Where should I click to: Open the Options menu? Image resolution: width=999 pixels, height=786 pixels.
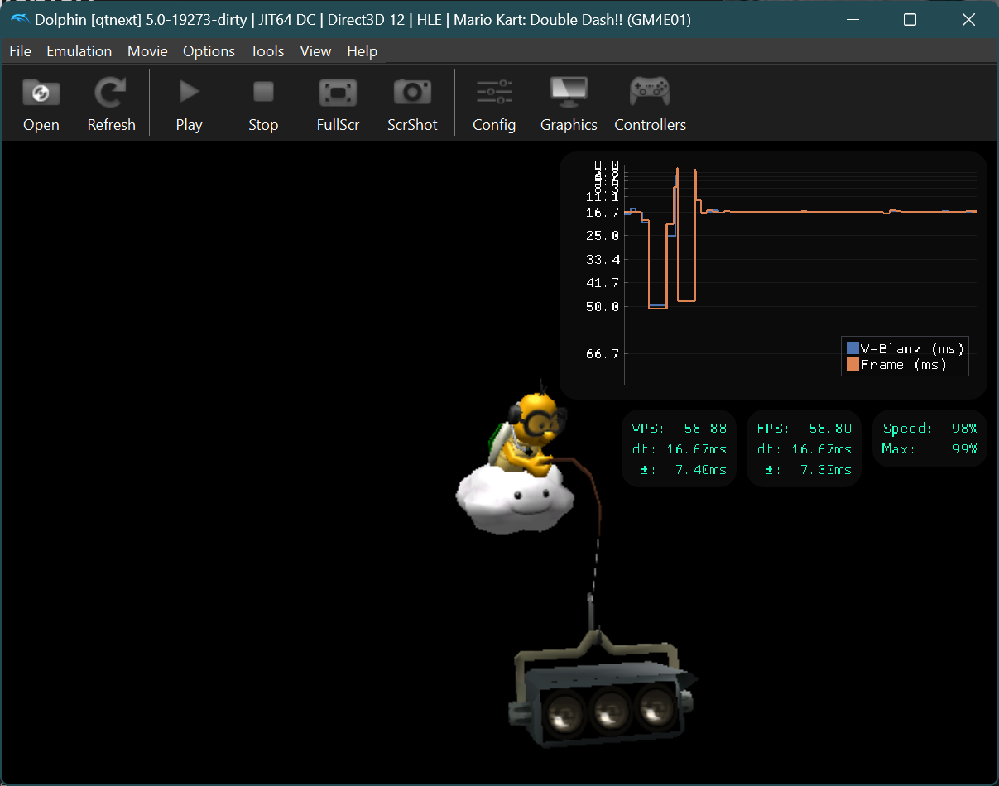click(209, 51)
